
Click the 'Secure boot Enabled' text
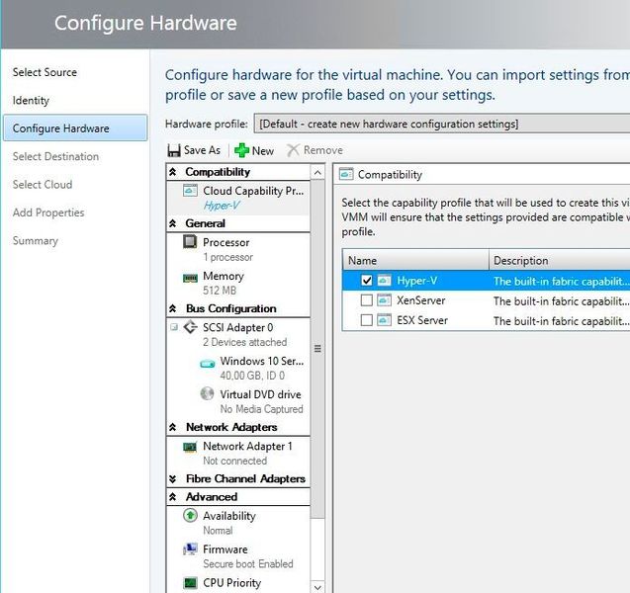248,563
